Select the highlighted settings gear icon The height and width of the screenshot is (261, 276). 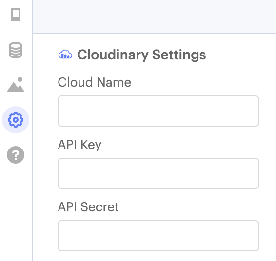point(16,120)
